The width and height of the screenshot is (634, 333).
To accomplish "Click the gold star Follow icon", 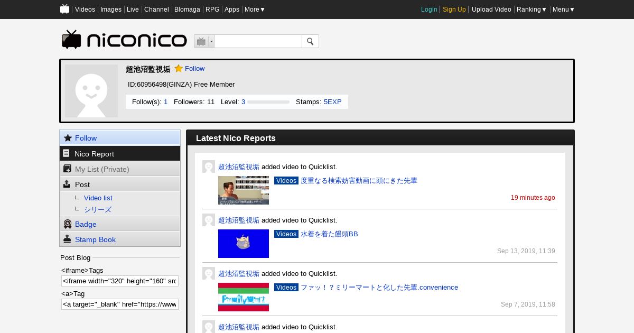I will [179, 68].
